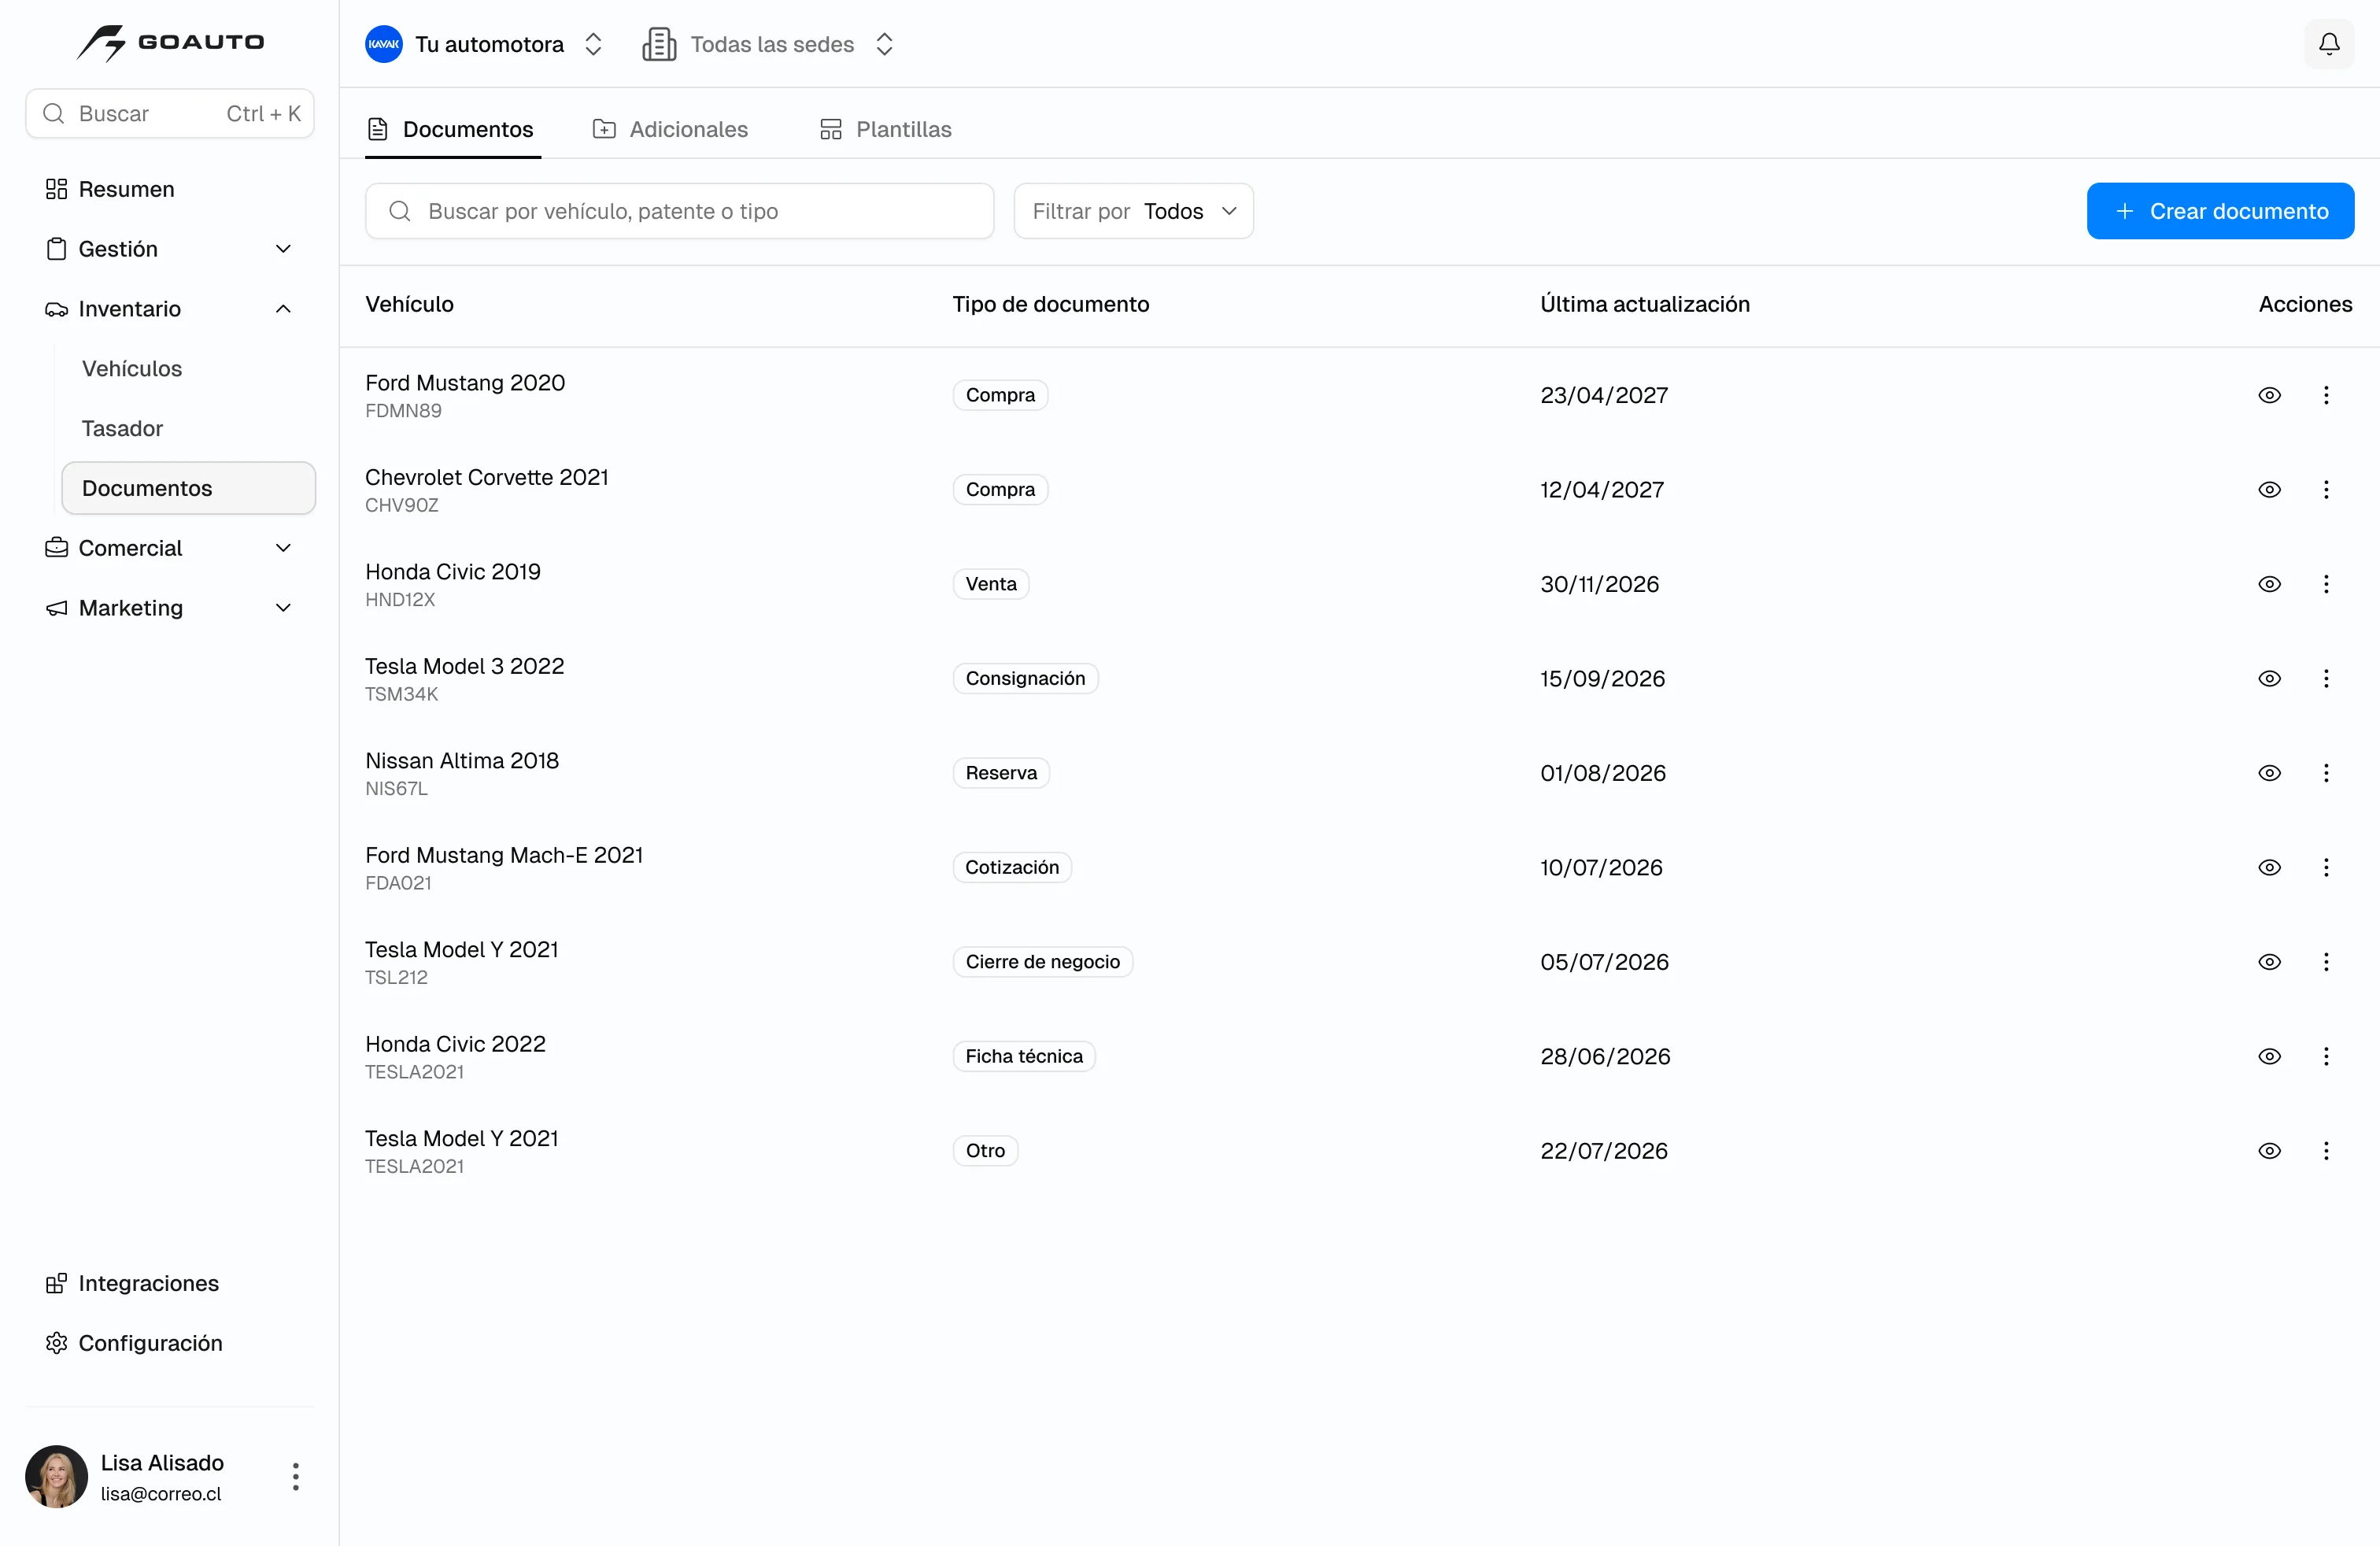Click the Ficha técnica document type tag
Screen dimensions: 2380x1546
tap(1024, 1057)
